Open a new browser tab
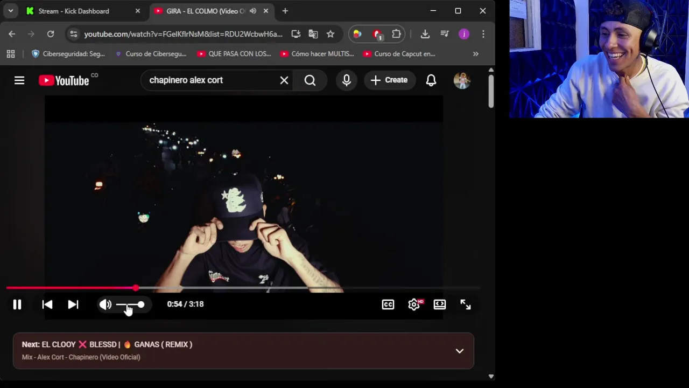The height and width of the screenshot is (388, 689). coord(285,11)
